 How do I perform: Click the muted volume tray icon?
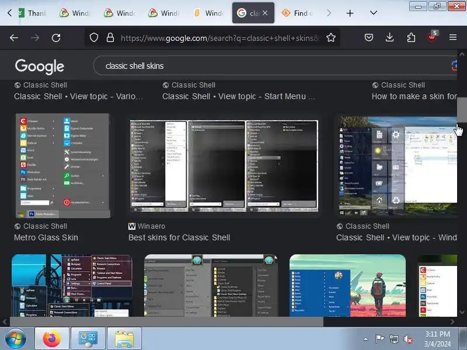407,339
